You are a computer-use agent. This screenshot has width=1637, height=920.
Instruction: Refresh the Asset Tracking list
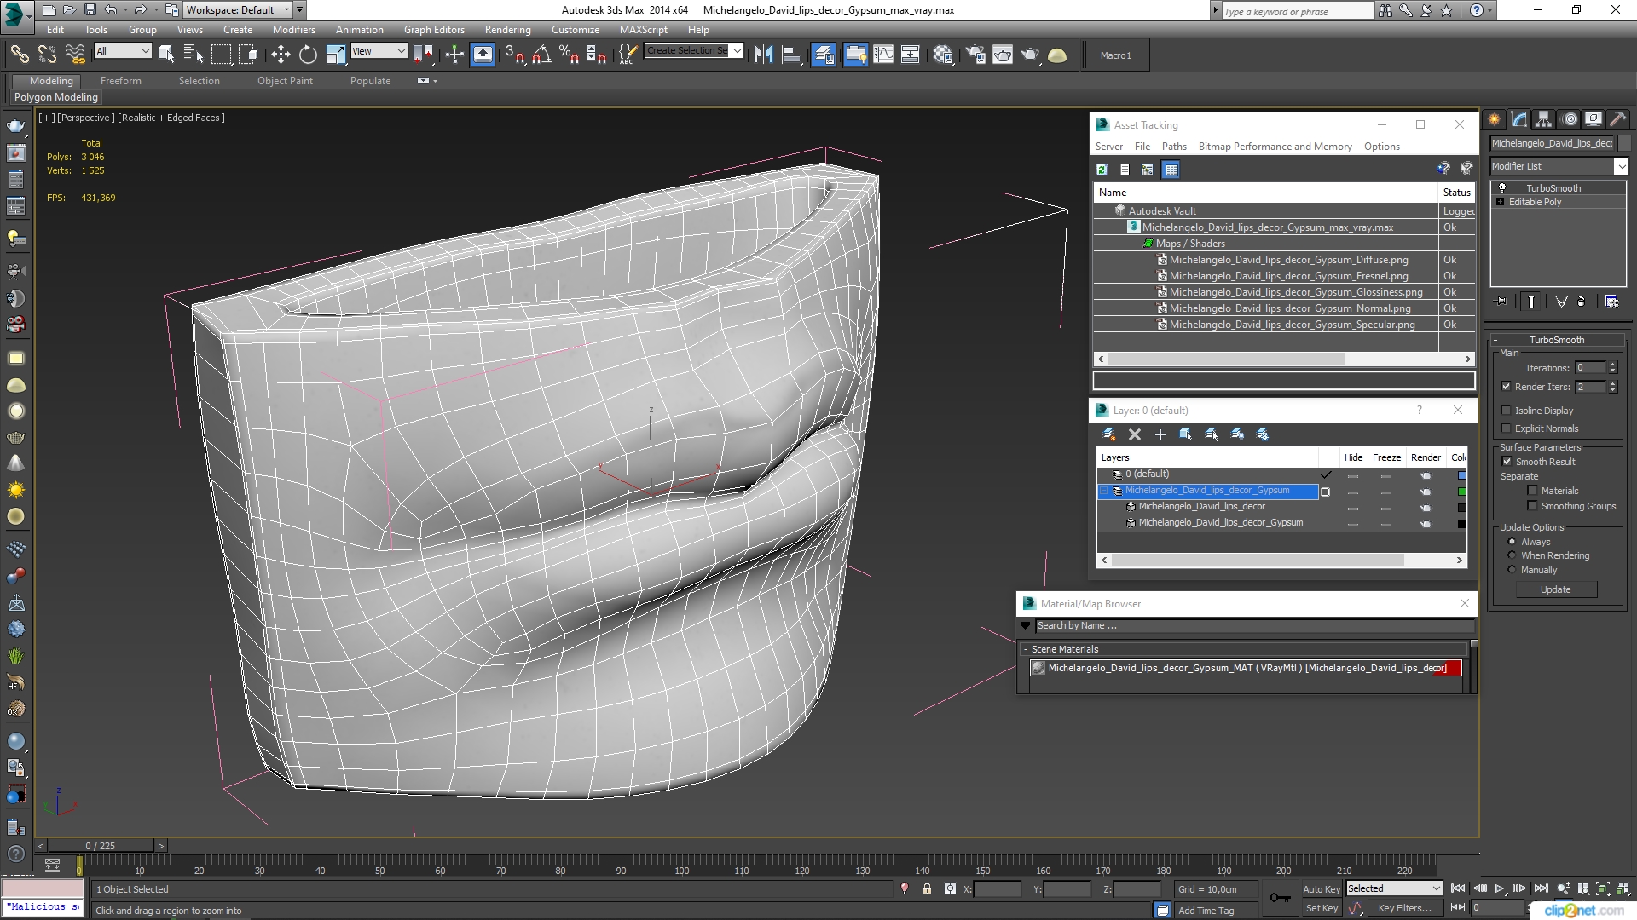[x=1102, y=170]
